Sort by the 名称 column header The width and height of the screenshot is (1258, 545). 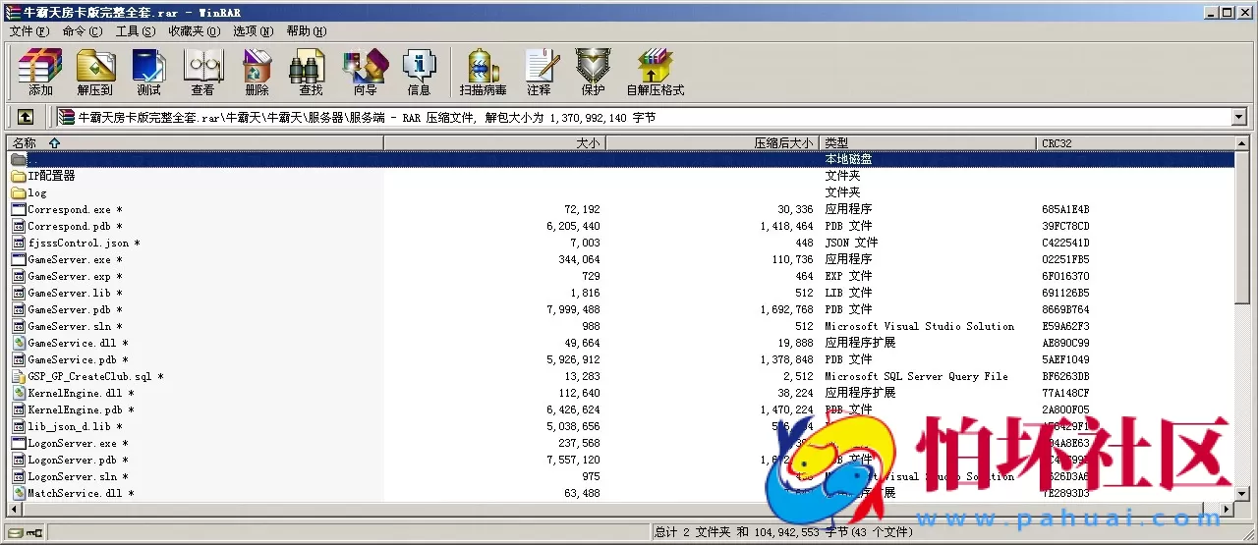[196, 142]
